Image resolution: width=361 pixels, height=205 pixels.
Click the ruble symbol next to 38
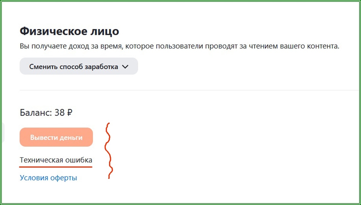[x=70, y=113]
